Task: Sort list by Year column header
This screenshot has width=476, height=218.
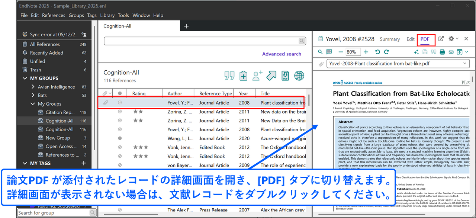Action: [244, 94]
